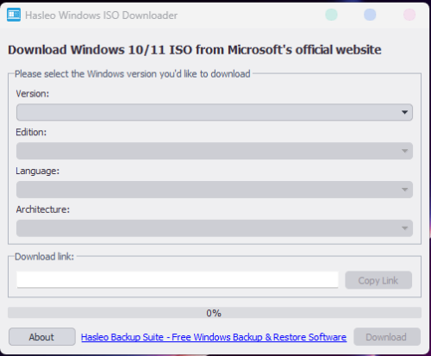431x356 pixels.
Task: Click the Download button
Action: point(387,337)
